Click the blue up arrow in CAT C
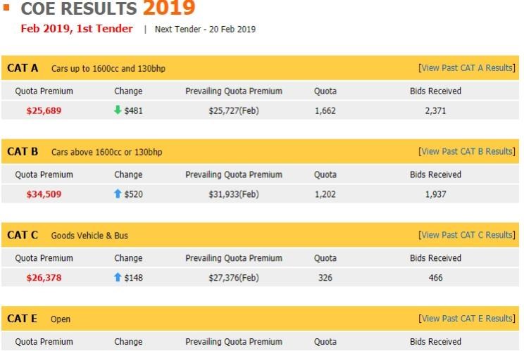The width and height of the screenshot is (524, 351). tap(118, 277)
